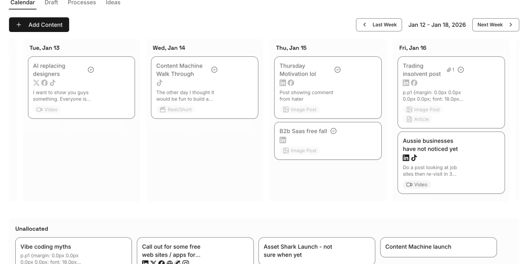Click Facebook icon on Trading insolvent post card
The image size is (528, 264).
point(414,83)
